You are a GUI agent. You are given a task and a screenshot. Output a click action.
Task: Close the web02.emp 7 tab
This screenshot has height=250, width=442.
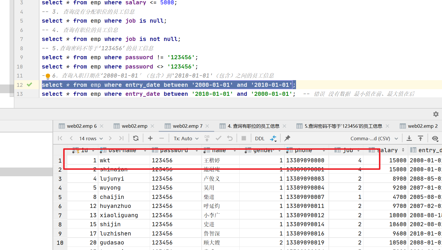[x=207, y=126]
